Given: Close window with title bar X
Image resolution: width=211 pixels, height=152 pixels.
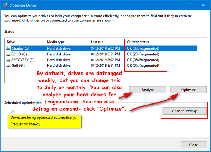Looking at the screenshot, I should click(203, 5).
